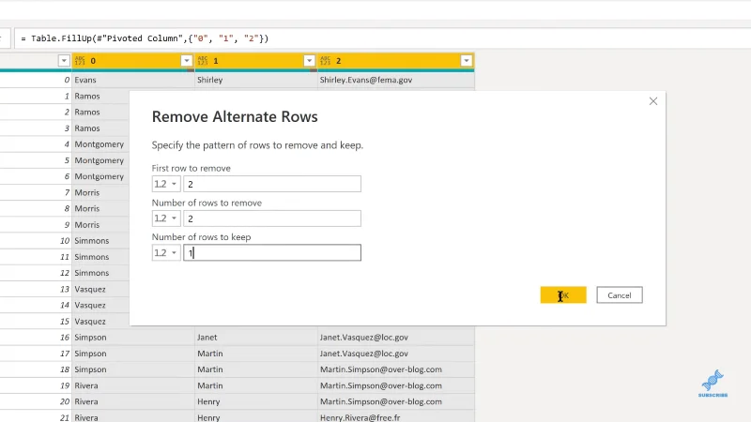Open type dropdown for First row to remove
This screenshot has height=422, width=751.
click(x=166, y=184)
